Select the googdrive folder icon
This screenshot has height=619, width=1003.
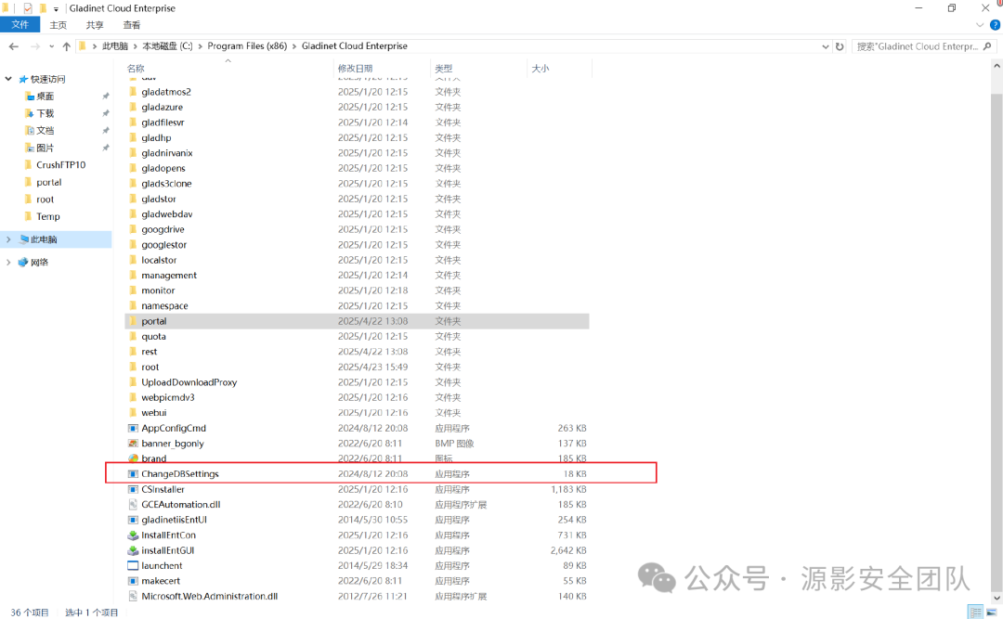pyautogui.click(x=133, y=229)
